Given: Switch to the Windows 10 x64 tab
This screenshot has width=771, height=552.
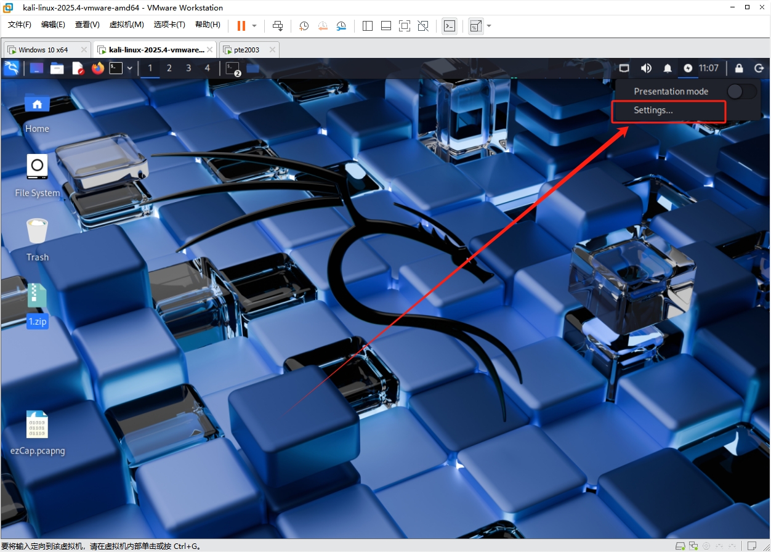Looking at the screenshot, I should click(x=43, y=50).
